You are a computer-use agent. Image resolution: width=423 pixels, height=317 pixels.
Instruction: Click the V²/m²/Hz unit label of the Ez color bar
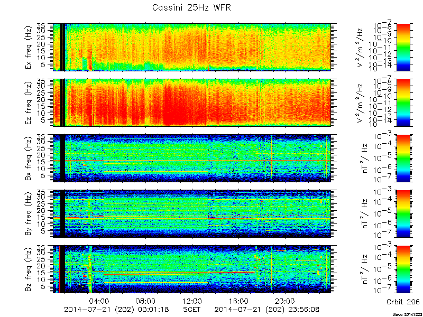pyautogui.click(x=361, y=102)
